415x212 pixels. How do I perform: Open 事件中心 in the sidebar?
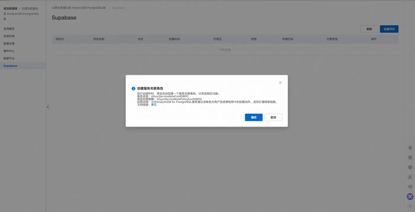pos(9,51)
